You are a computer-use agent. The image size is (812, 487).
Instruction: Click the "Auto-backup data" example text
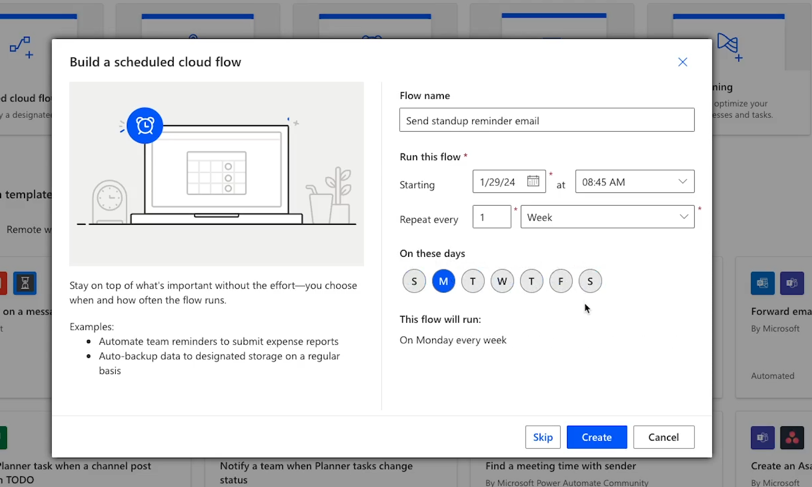[x=219, y=363]
